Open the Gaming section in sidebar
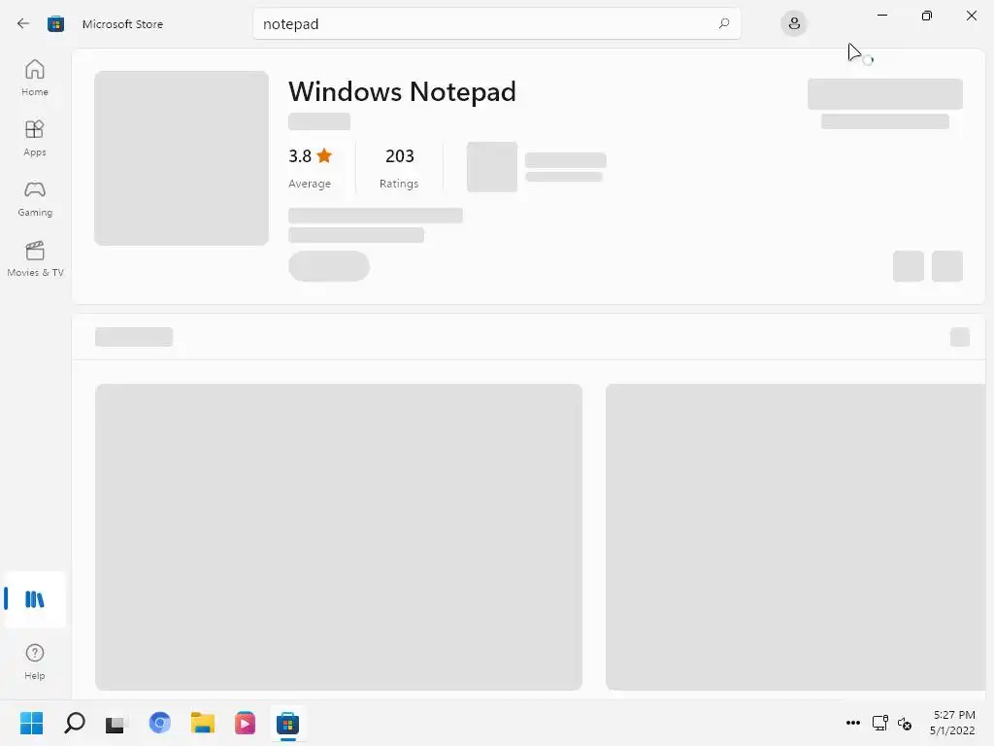The width and height of the screenshot is (994, 746). [x=35, y=198]
